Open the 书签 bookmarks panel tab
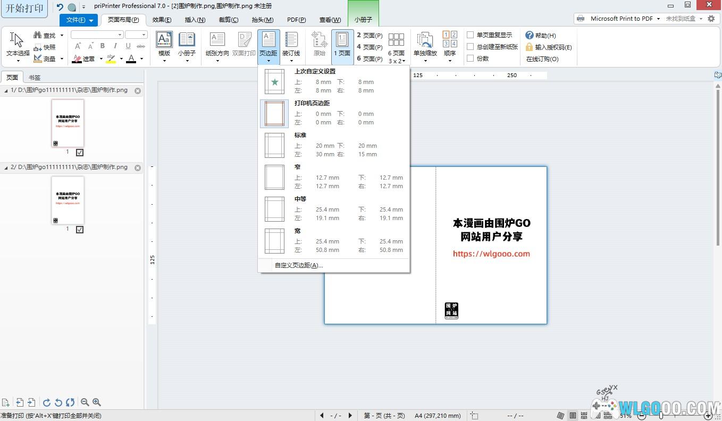The width and height of the screenshot is (722, 421). pos(35,78)
